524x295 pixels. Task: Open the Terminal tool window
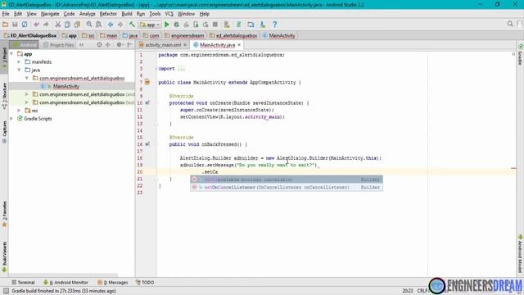pyautogui.click(x=23, y=282)
